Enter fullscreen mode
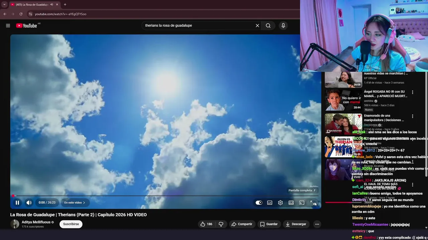This screenshot has height=240, width=428. 313,203
